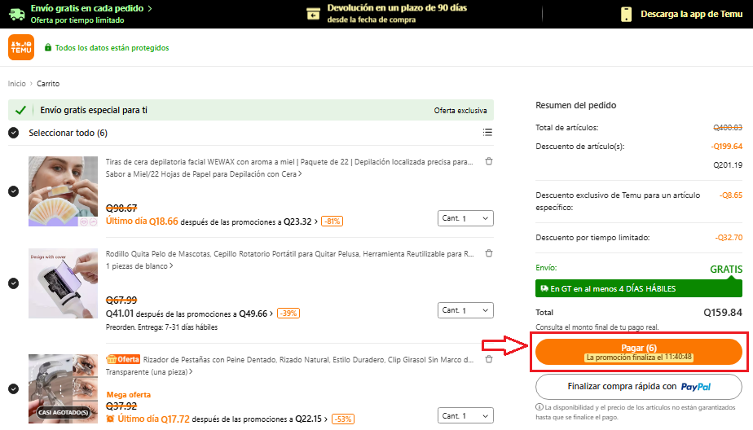Click the info icon below PayPal button

pos(539,406)
